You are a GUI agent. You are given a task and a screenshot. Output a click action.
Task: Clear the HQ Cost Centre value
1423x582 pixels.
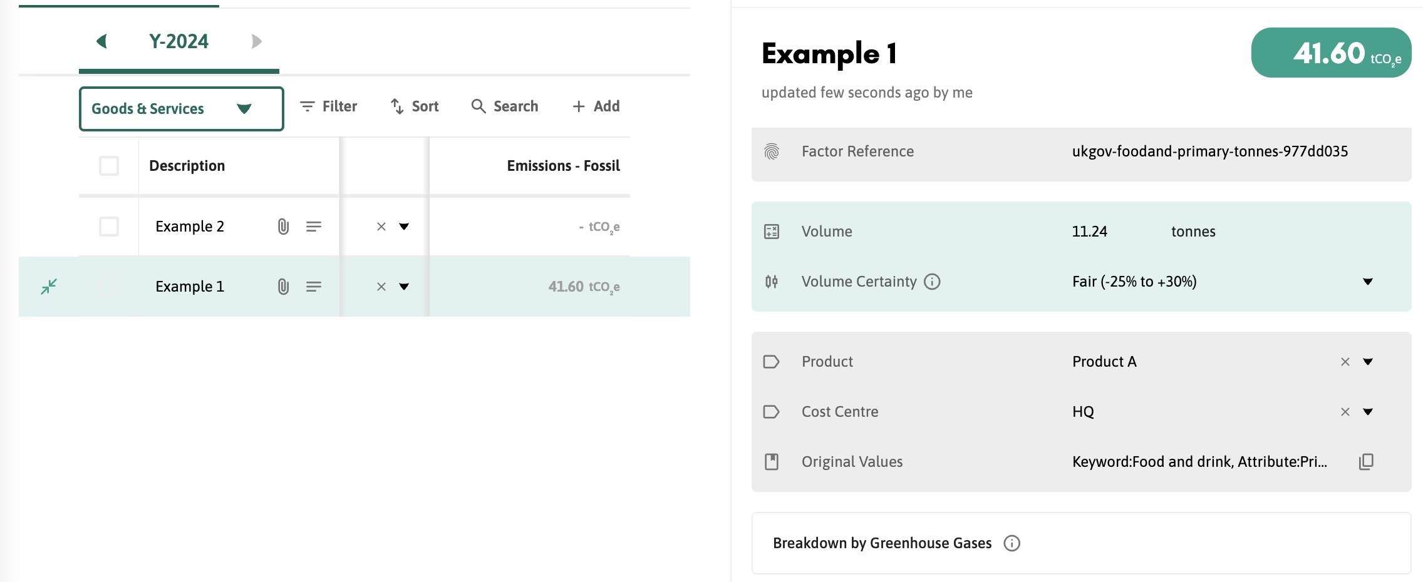click(x=1345, y=412)
